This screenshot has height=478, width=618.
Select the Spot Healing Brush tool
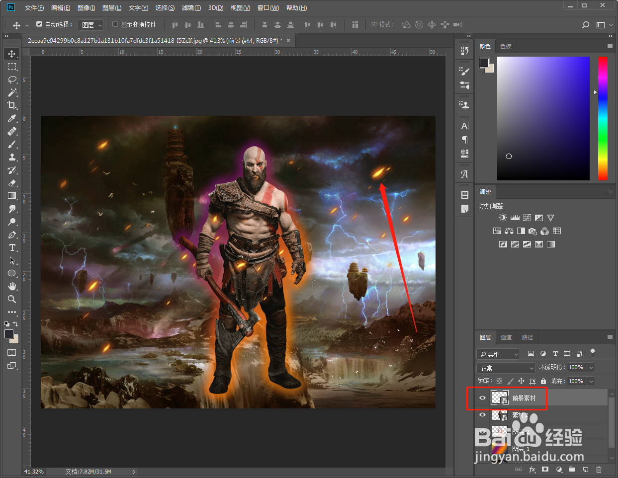click(x=12, y=131)
